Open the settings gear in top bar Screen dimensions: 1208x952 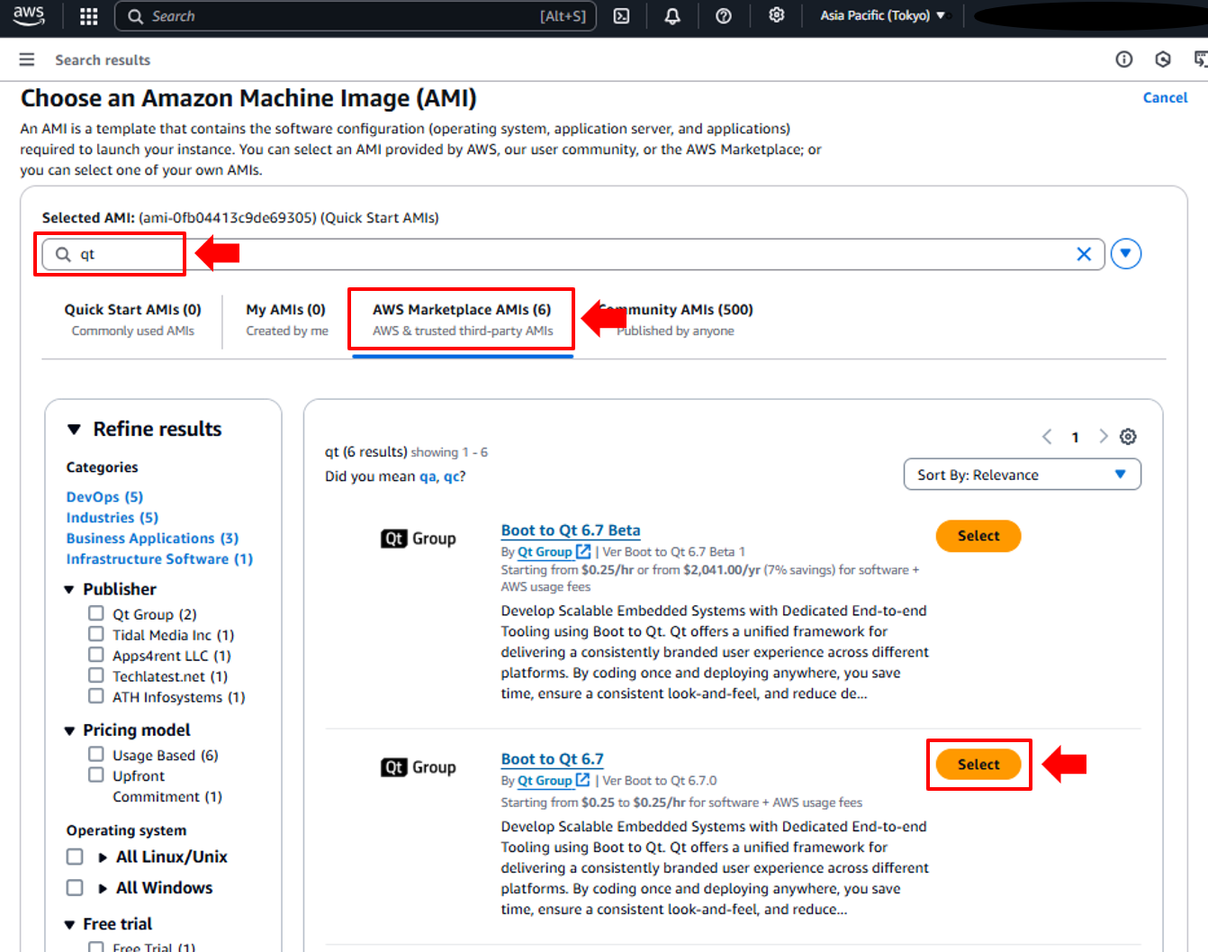776,15
